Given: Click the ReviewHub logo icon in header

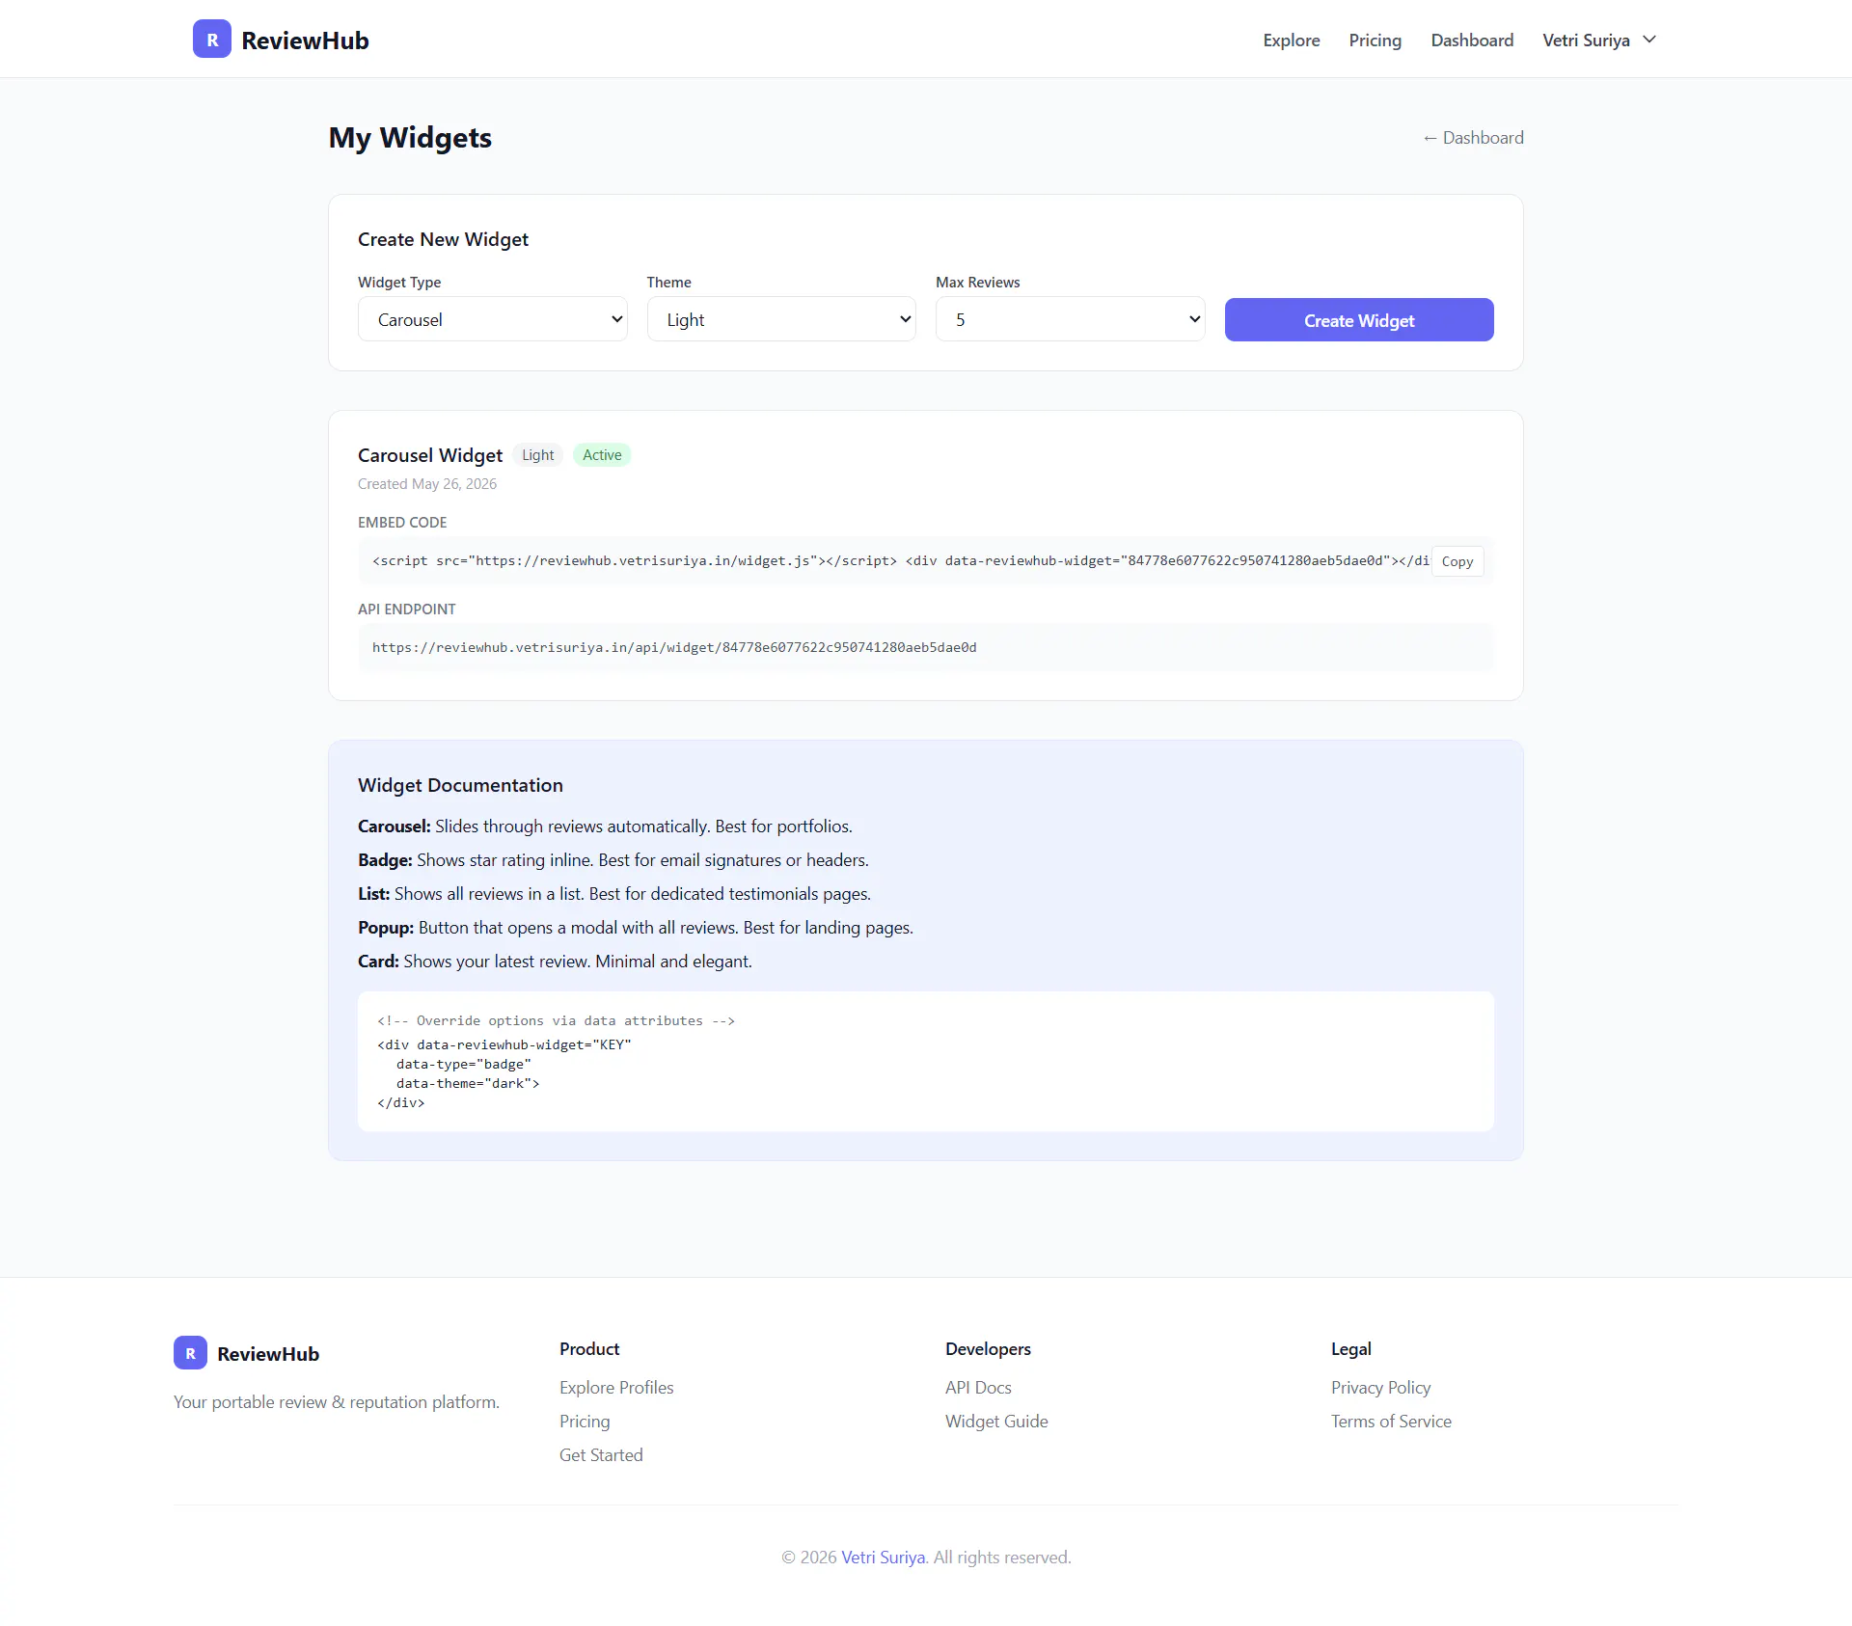Looking at the screenshot, I should [212, 39].
